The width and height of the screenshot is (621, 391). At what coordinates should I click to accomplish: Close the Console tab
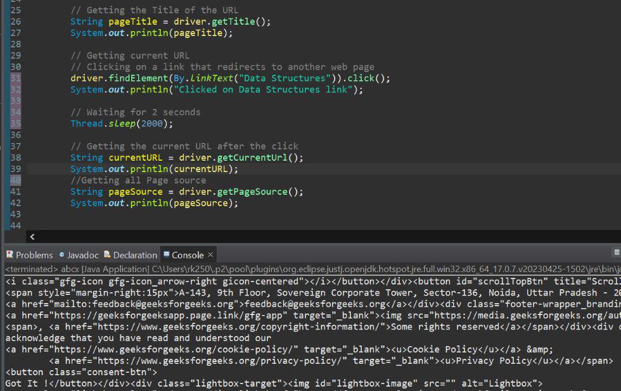tap(210, 254)
